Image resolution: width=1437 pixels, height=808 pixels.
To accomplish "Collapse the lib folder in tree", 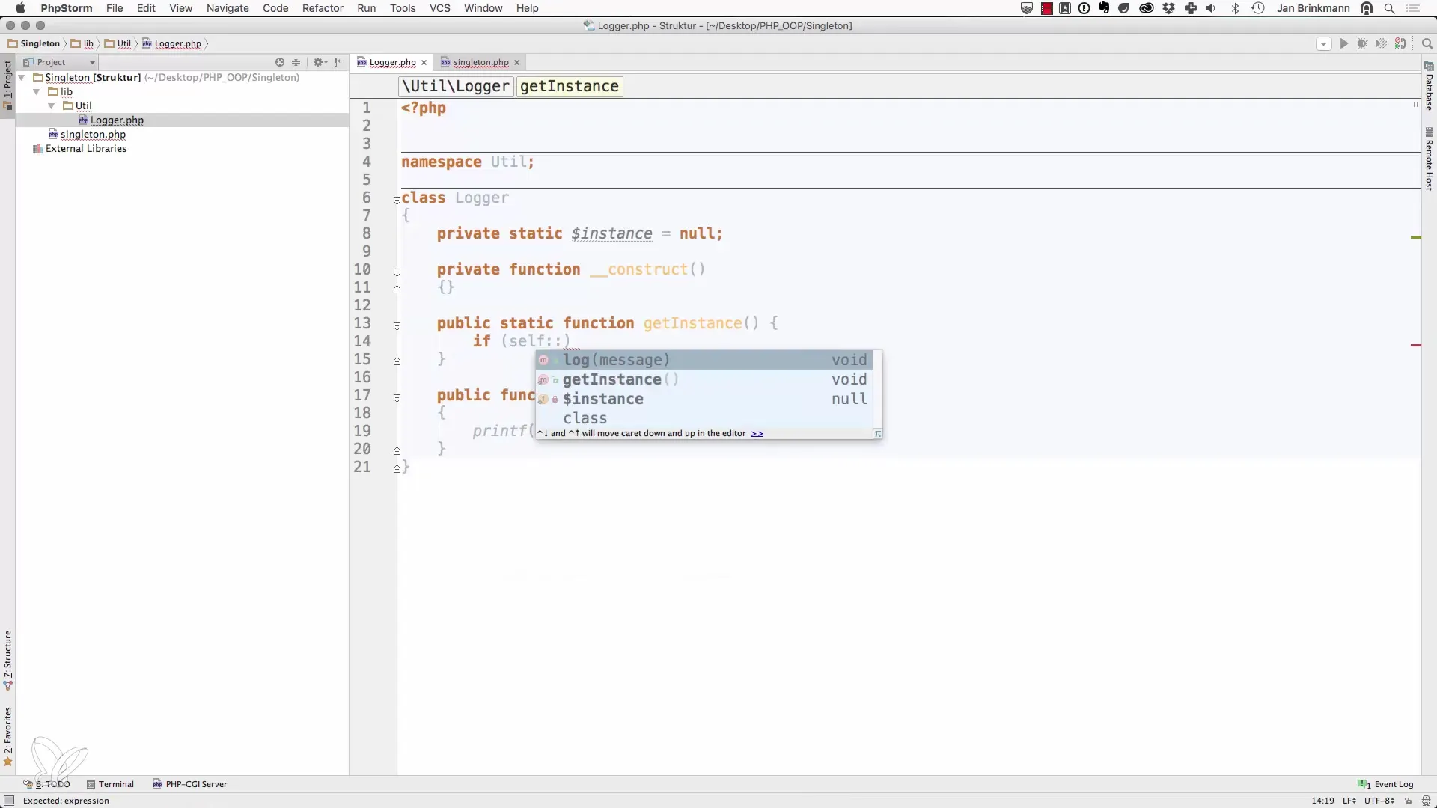I will tap(37, 91).
